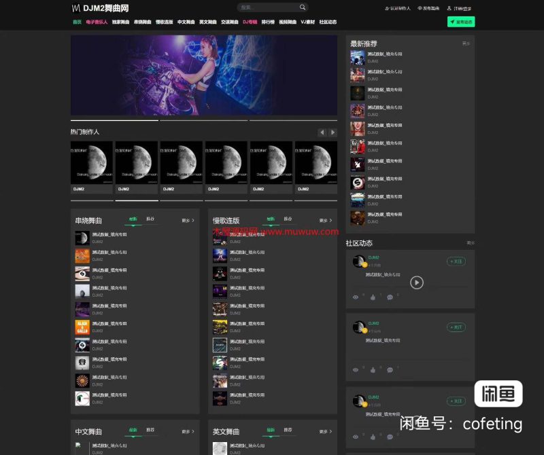Image resolution: width=544 pixels, height=455 pixels.
Task: Open 独家舞曲 in the navigation bar
Action: click(120, 22)
